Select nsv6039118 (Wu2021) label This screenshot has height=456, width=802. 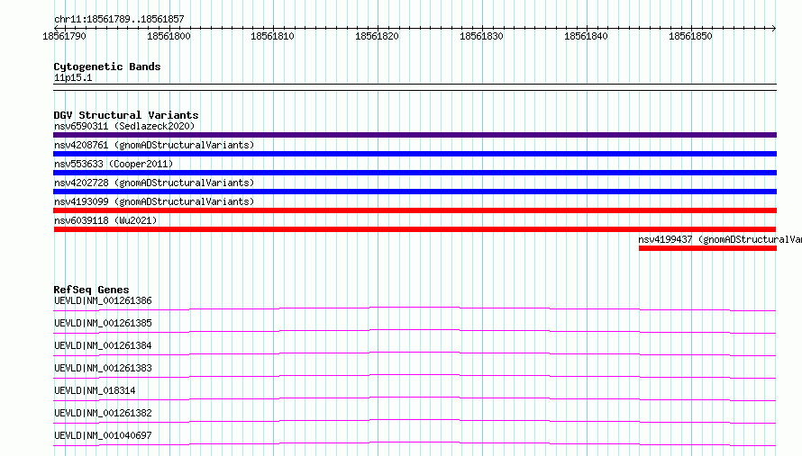pos(105,220)
